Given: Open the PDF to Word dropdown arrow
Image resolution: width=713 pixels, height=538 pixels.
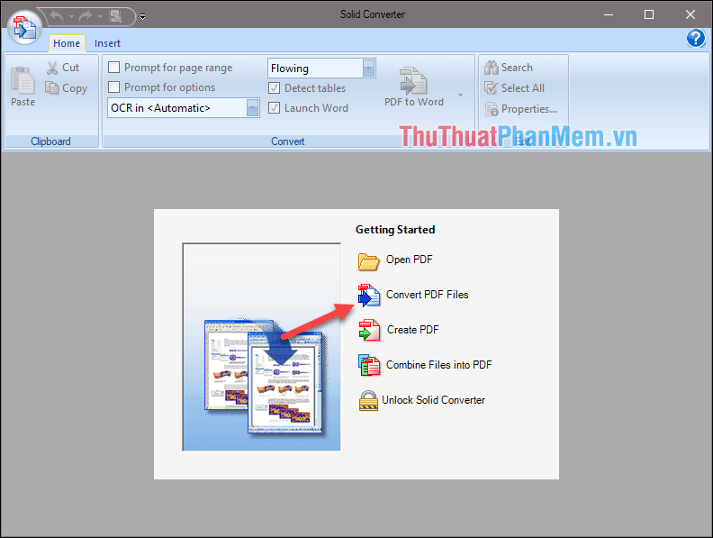Looking at the screenshot, I should (460, 96).
